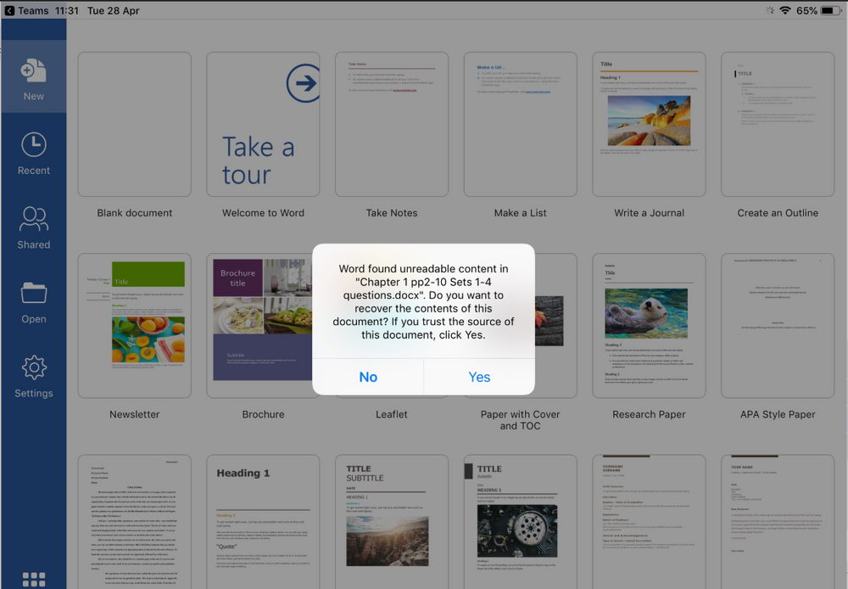
Task: Choose No in the recovery dialog
Action: pos(368,377)
